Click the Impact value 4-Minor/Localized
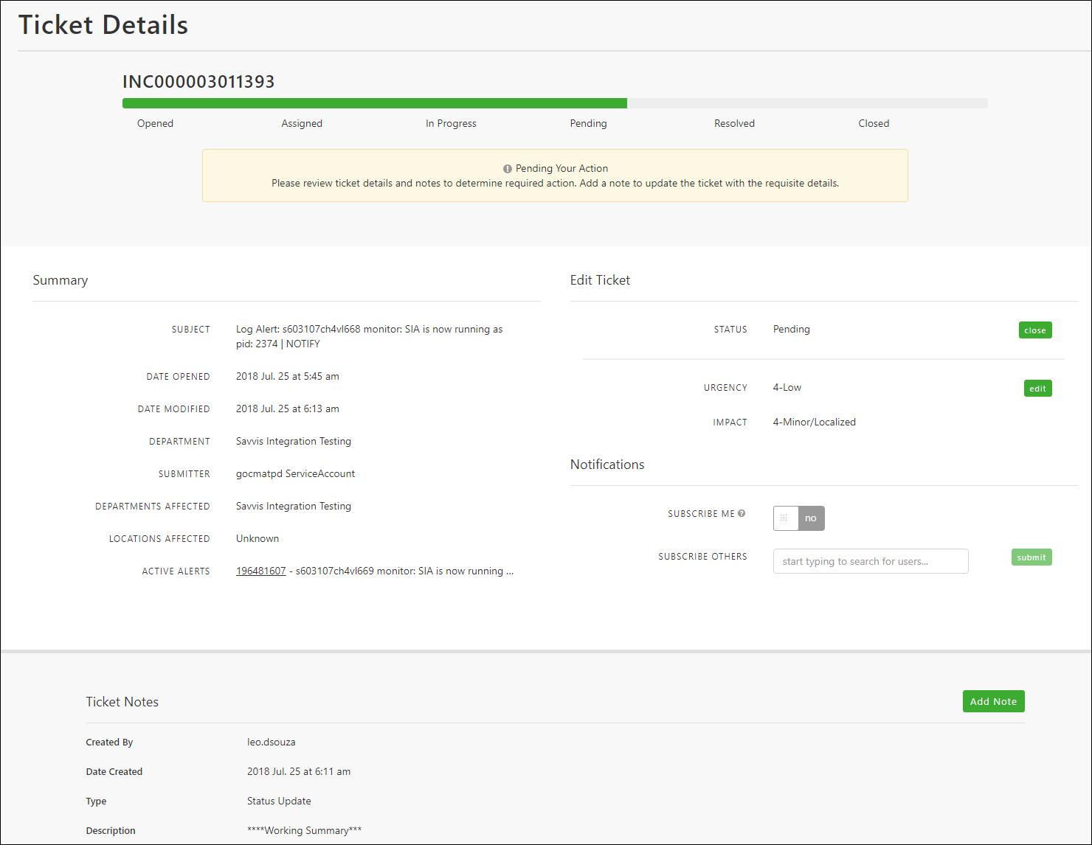This screenshot has width=1092, height=845. [x=815, y=422]
